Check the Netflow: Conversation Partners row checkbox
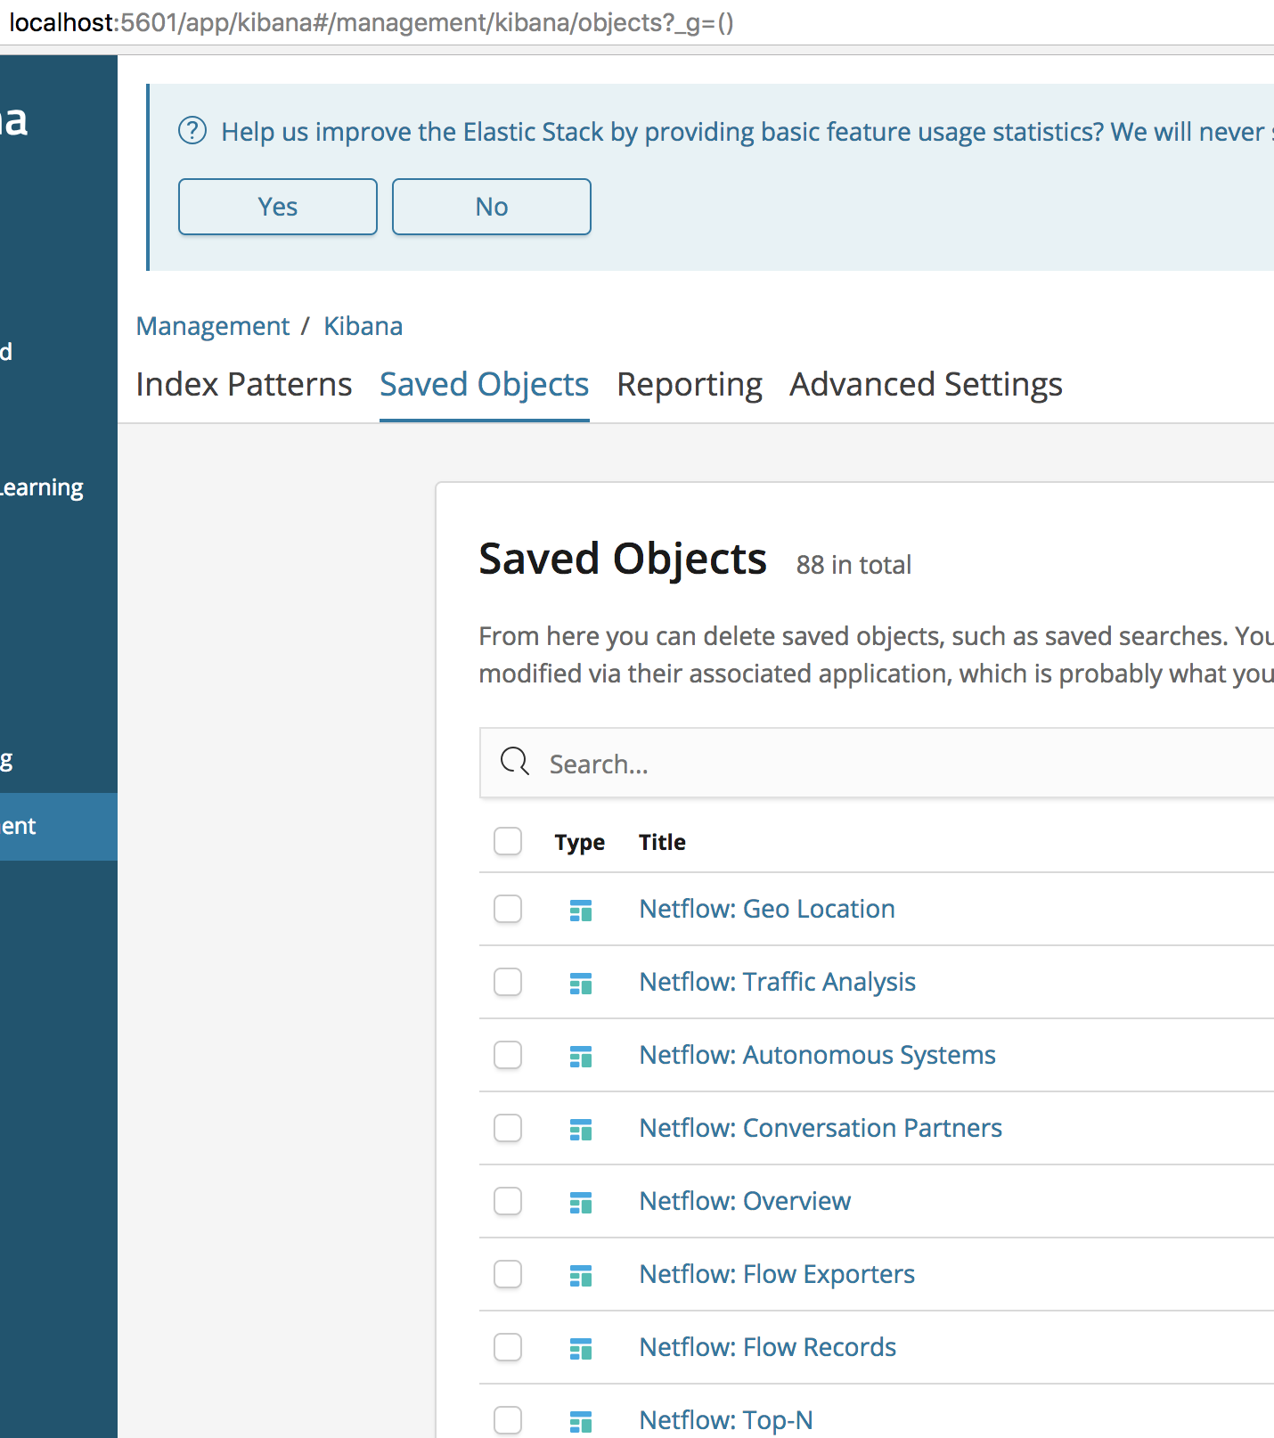 (x=508, y=1128)
